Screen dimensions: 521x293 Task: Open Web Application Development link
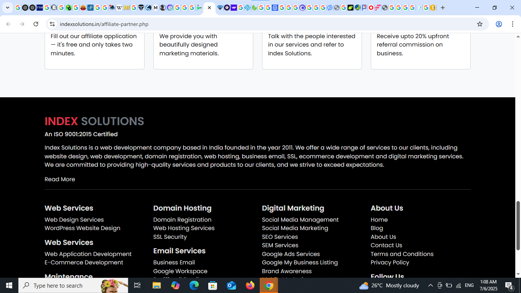(88, 254)
